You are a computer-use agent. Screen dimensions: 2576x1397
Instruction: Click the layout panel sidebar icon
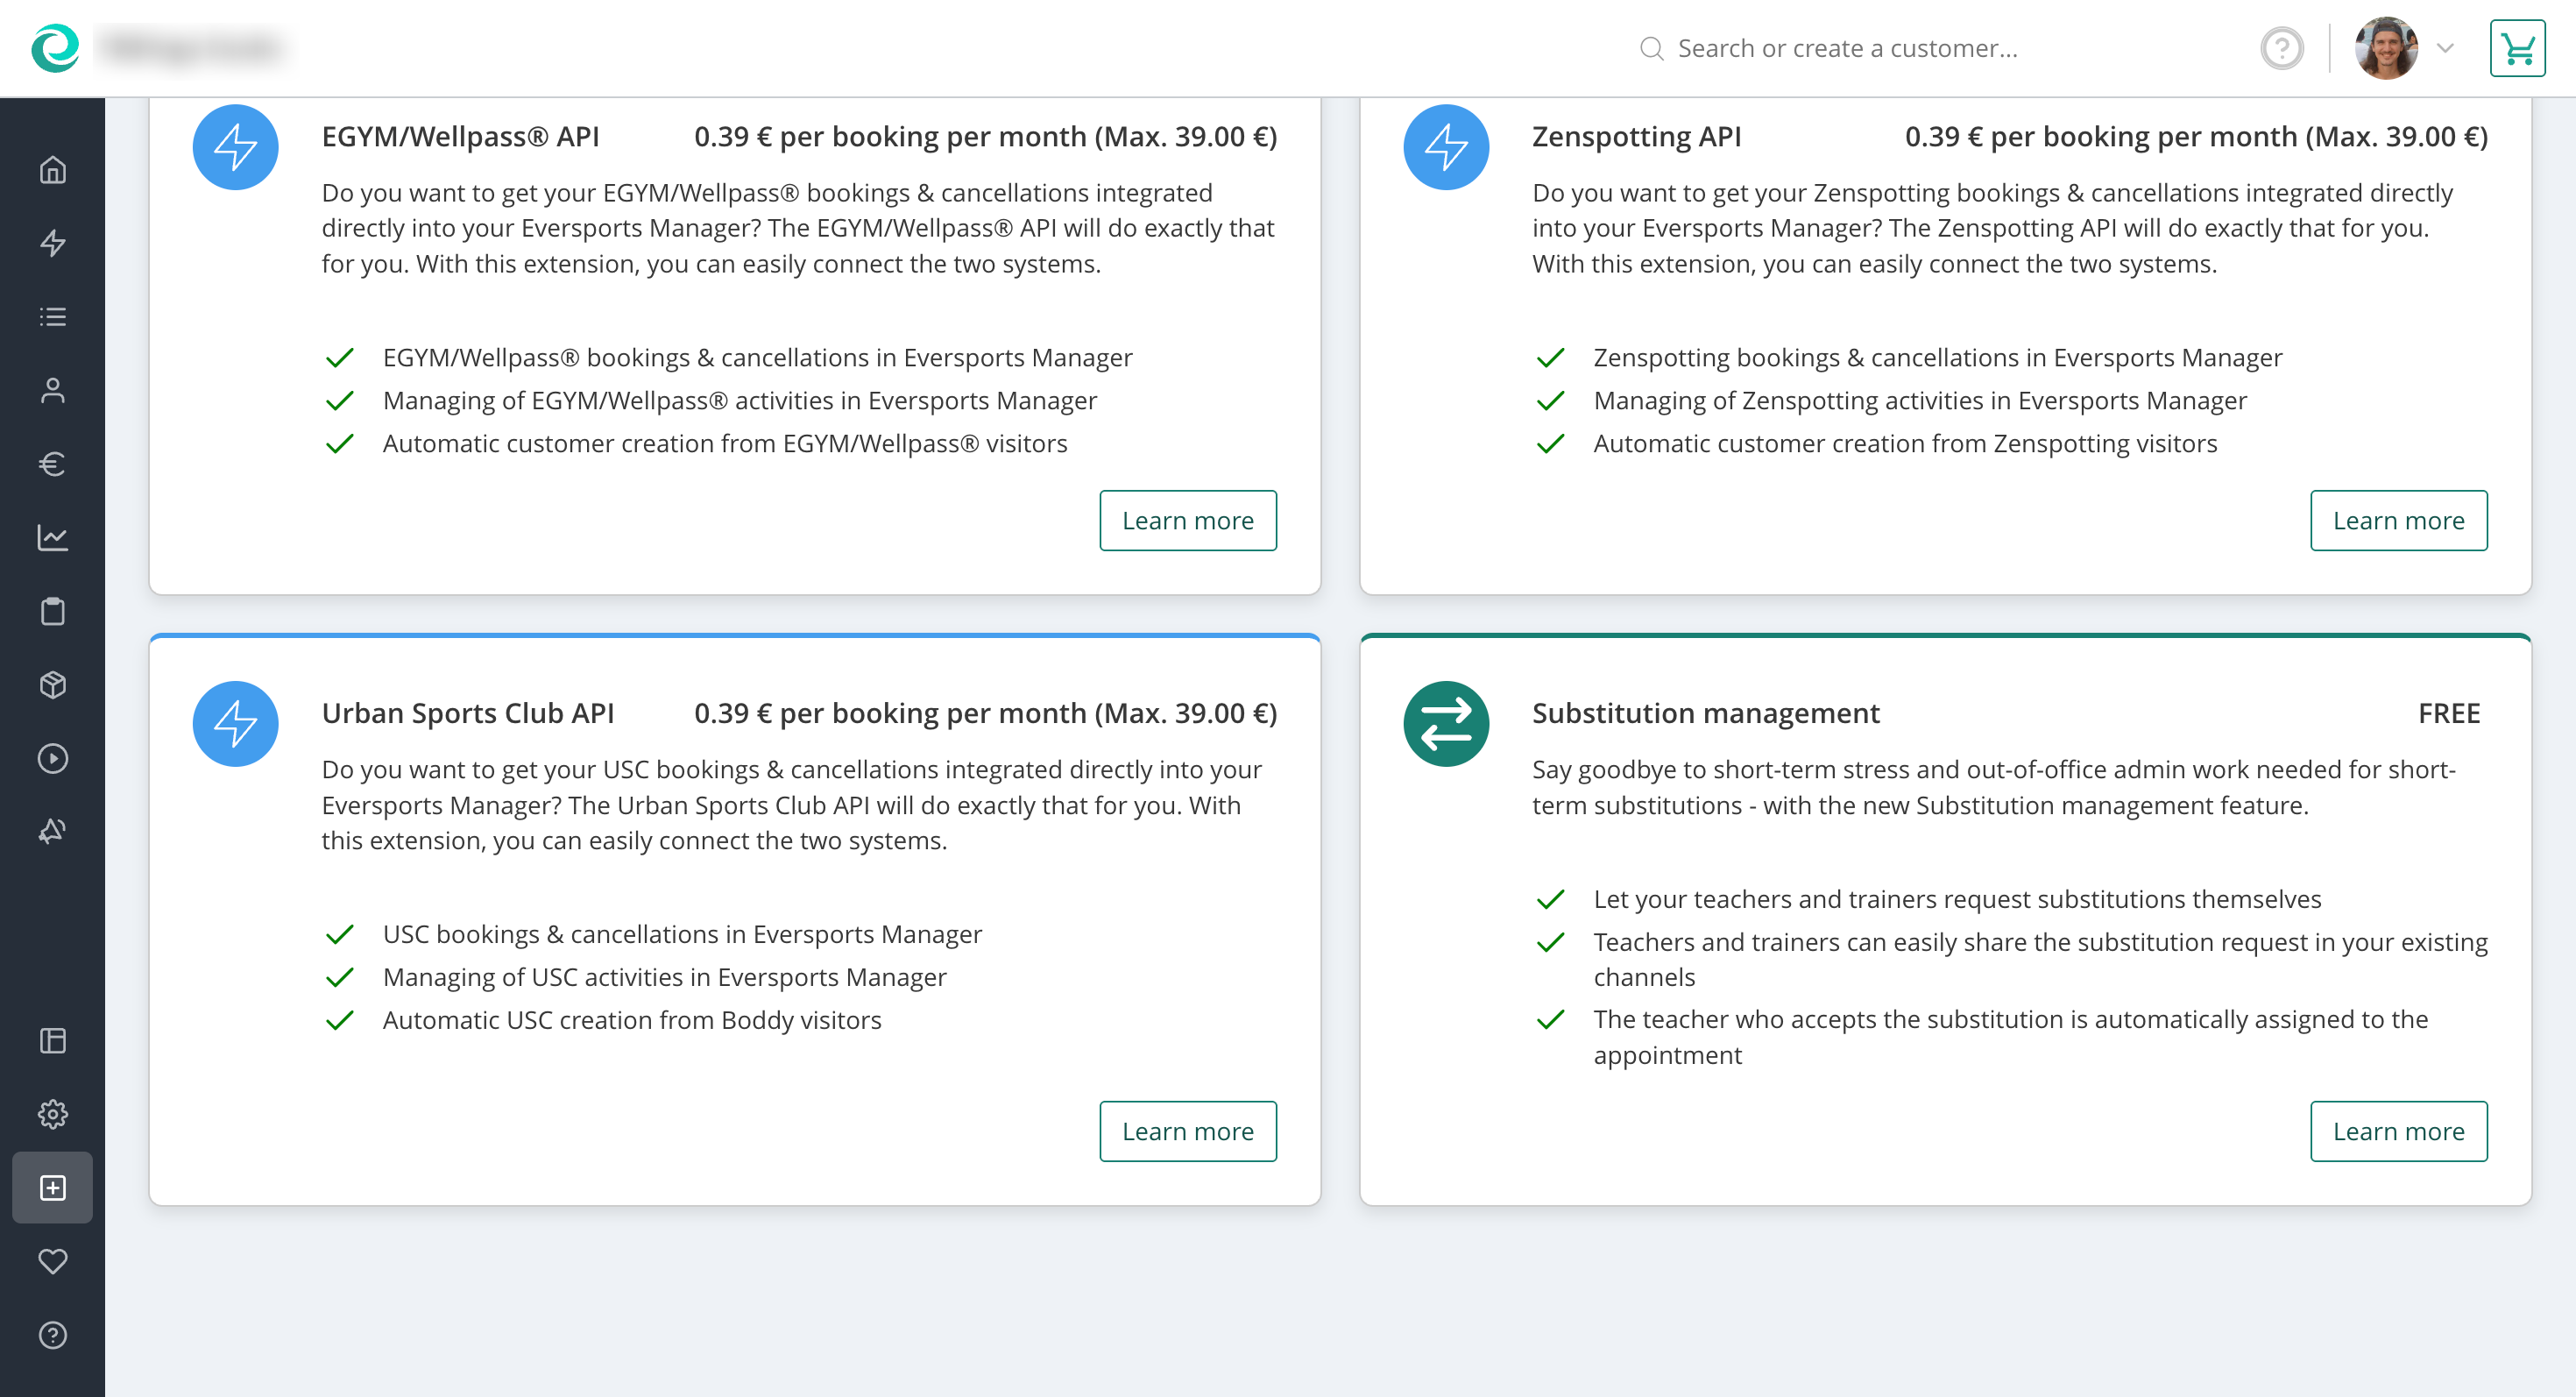pyautogui.click(x=52, y=1041)
